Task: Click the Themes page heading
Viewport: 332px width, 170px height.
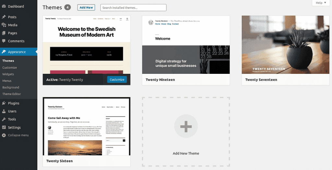Action: point(52,7)
